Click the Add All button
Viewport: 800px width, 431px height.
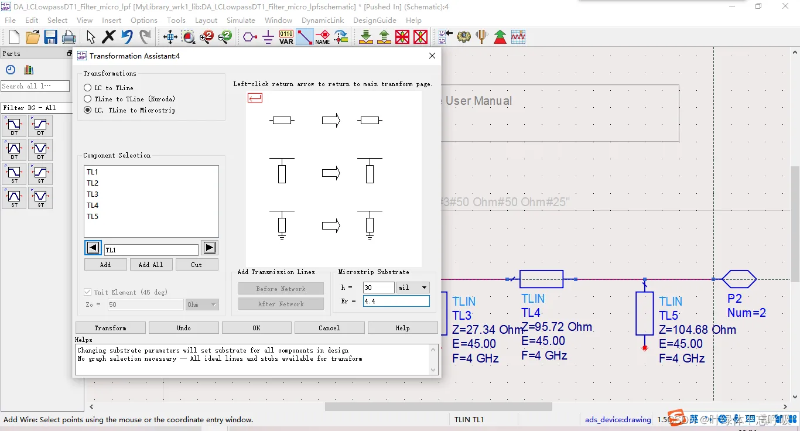(x=151, y=265)
